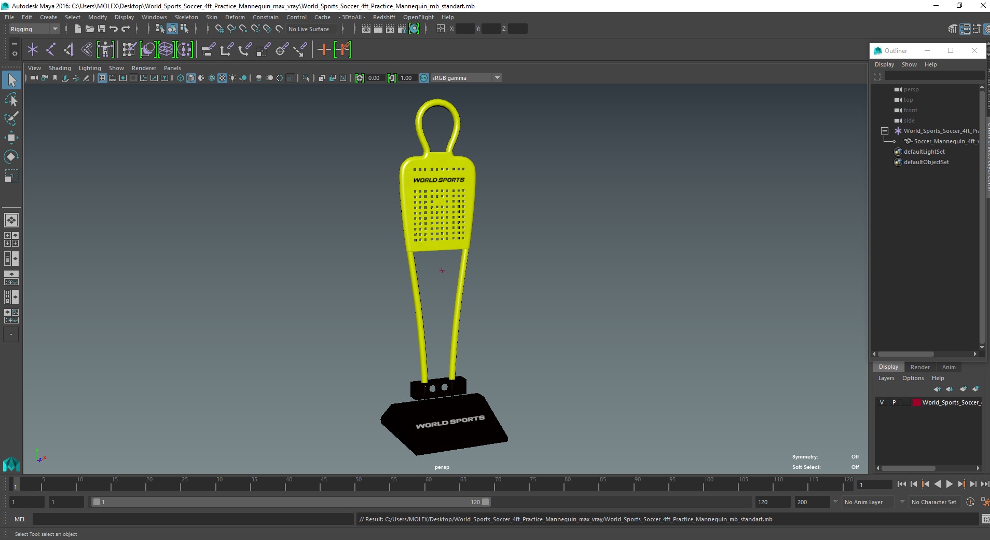This screenshot has height=540, width=990.
Task: Switch to Anim layer tab
Action: (x=948, y=367)
